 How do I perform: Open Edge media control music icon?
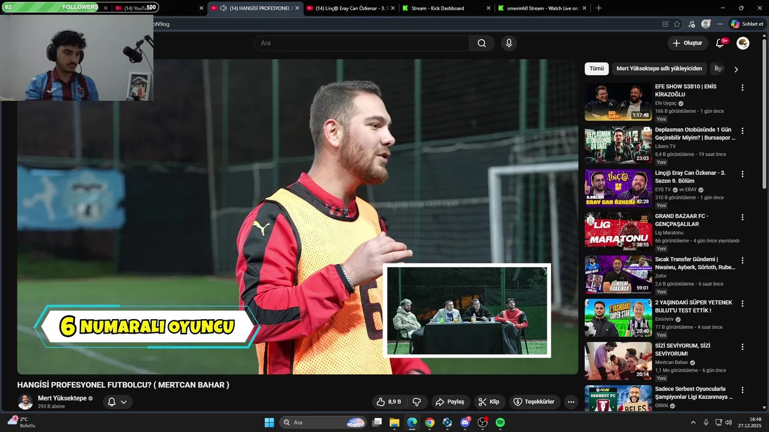click(691, 24)
